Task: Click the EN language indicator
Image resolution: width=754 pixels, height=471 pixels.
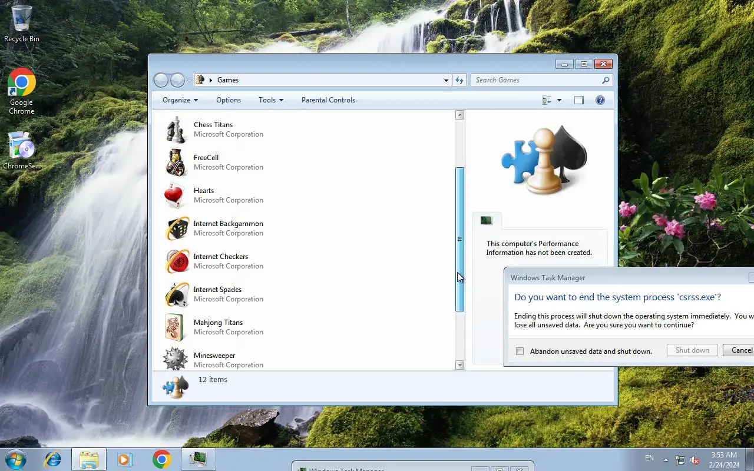Action: coord(649,458)
